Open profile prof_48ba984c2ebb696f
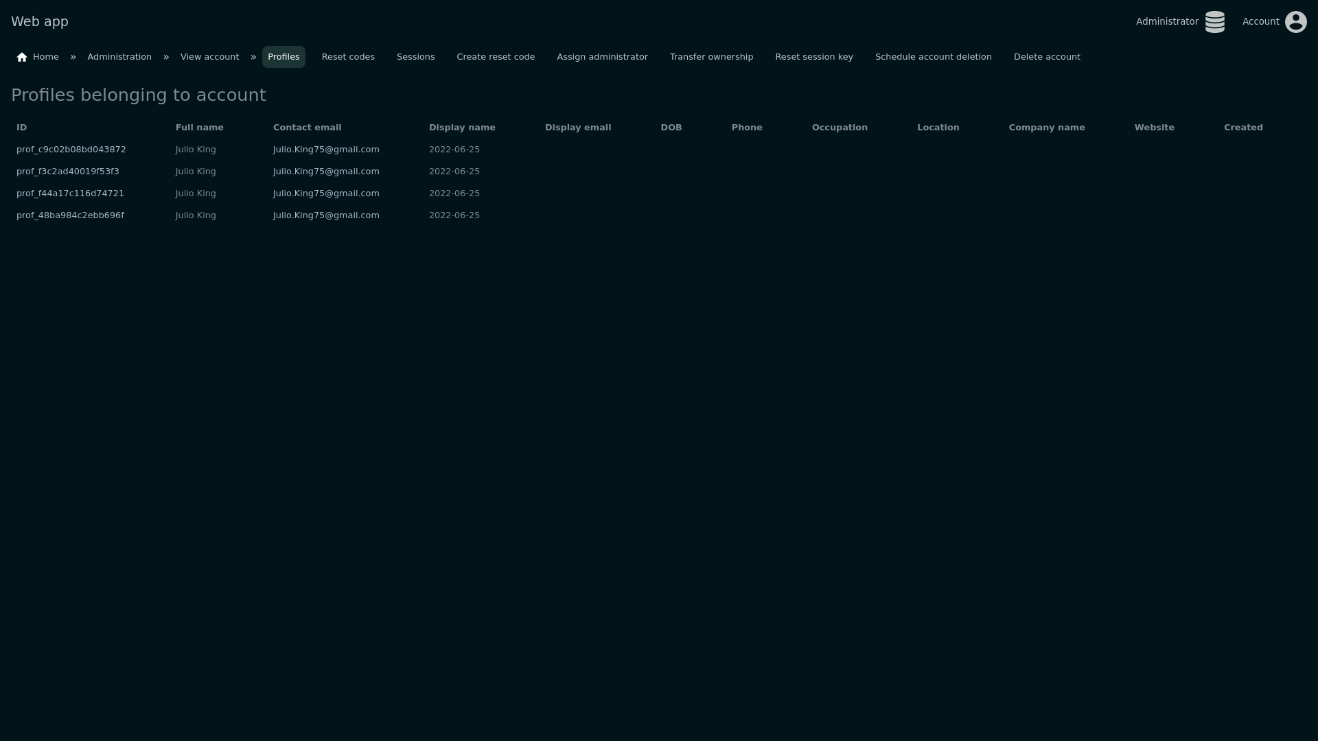 click(x=70, y=215)
